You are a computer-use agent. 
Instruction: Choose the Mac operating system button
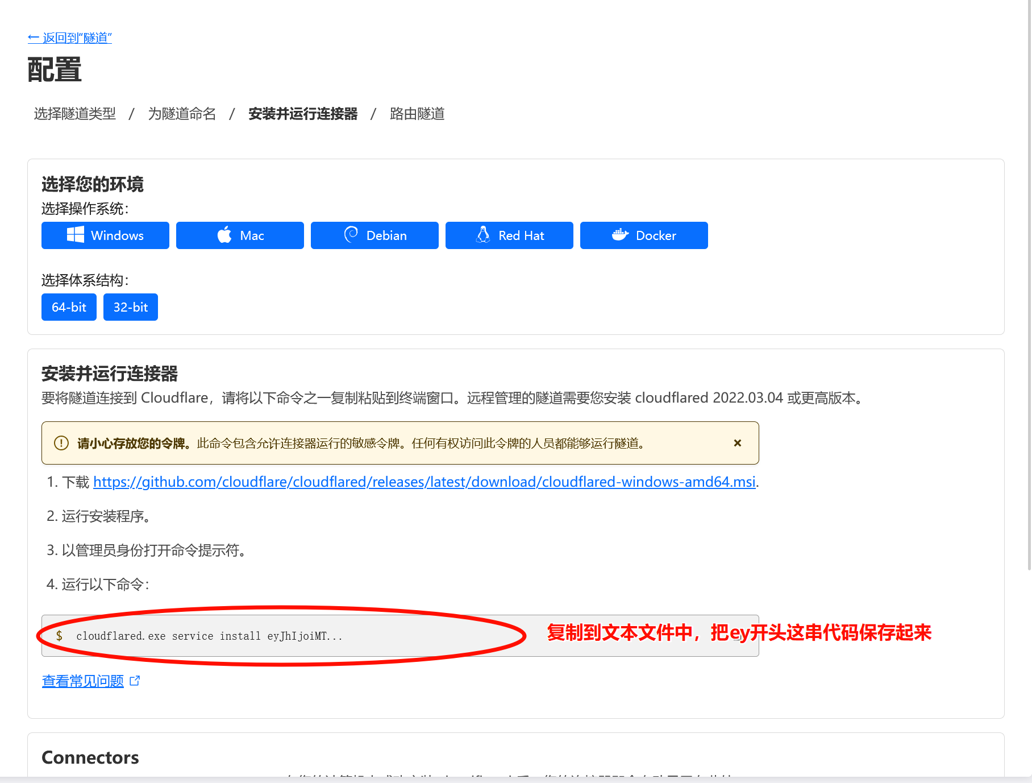point(240,235)
